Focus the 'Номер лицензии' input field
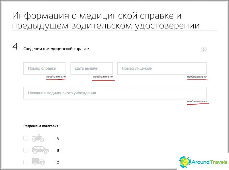Screen dimensions: 229x170 [162, 69]
